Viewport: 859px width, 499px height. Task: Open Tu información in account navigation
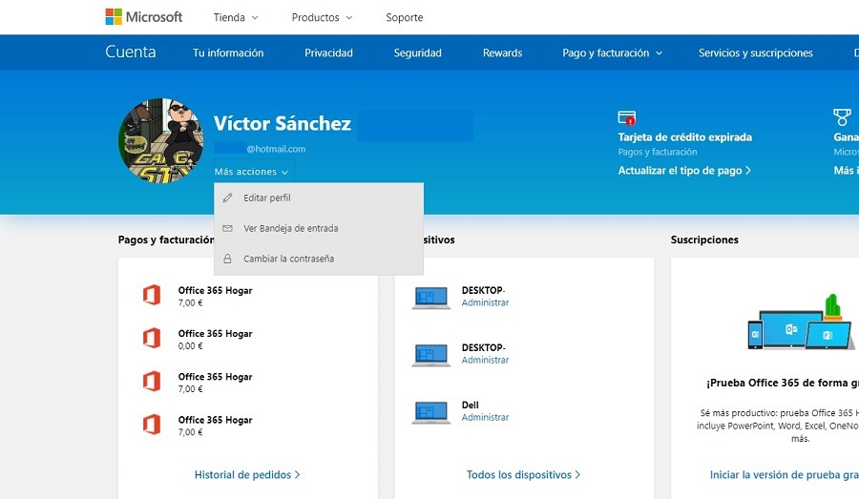(228, 53)
